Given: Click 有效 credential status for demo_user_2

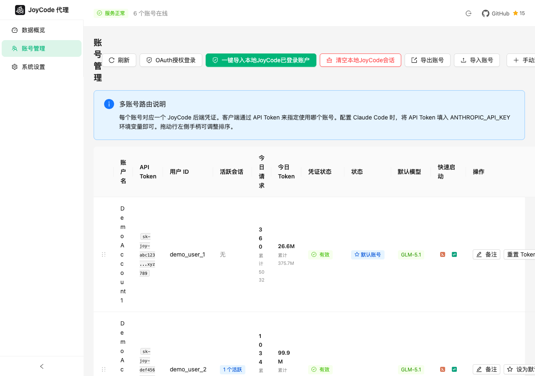Looking at the screenshot, I should (321, 369).
